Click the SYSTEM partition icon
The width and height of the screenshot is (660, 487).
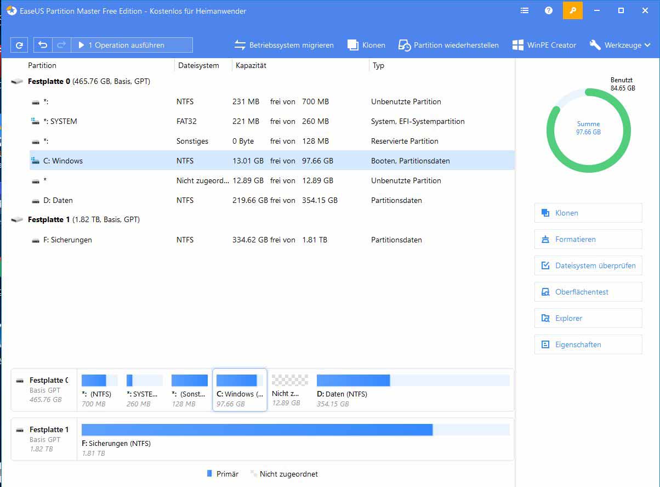point(36,121)
